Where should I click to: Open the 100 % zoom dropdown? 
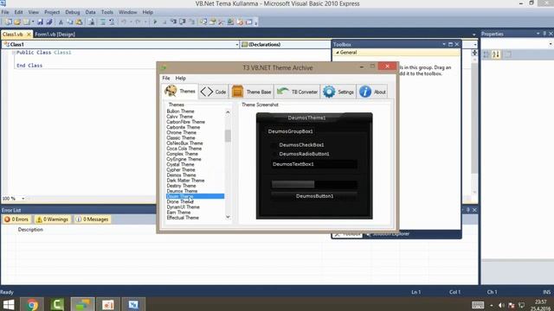pos(23,199)
